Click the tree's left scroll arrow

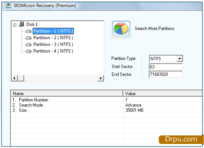[14, 78]
